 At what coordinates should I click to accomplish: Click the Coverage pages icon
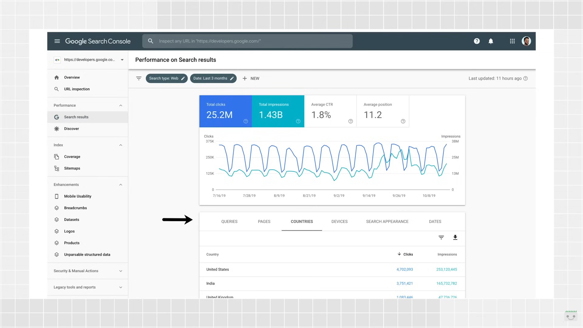point(56,157)
